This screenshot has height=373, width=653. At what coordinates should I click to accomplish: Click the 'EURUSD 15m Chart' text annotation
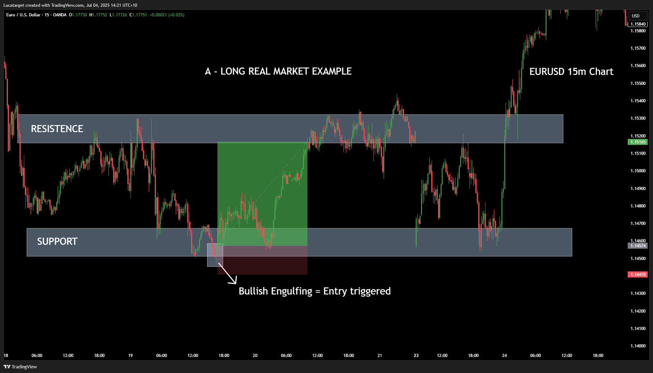571,72
